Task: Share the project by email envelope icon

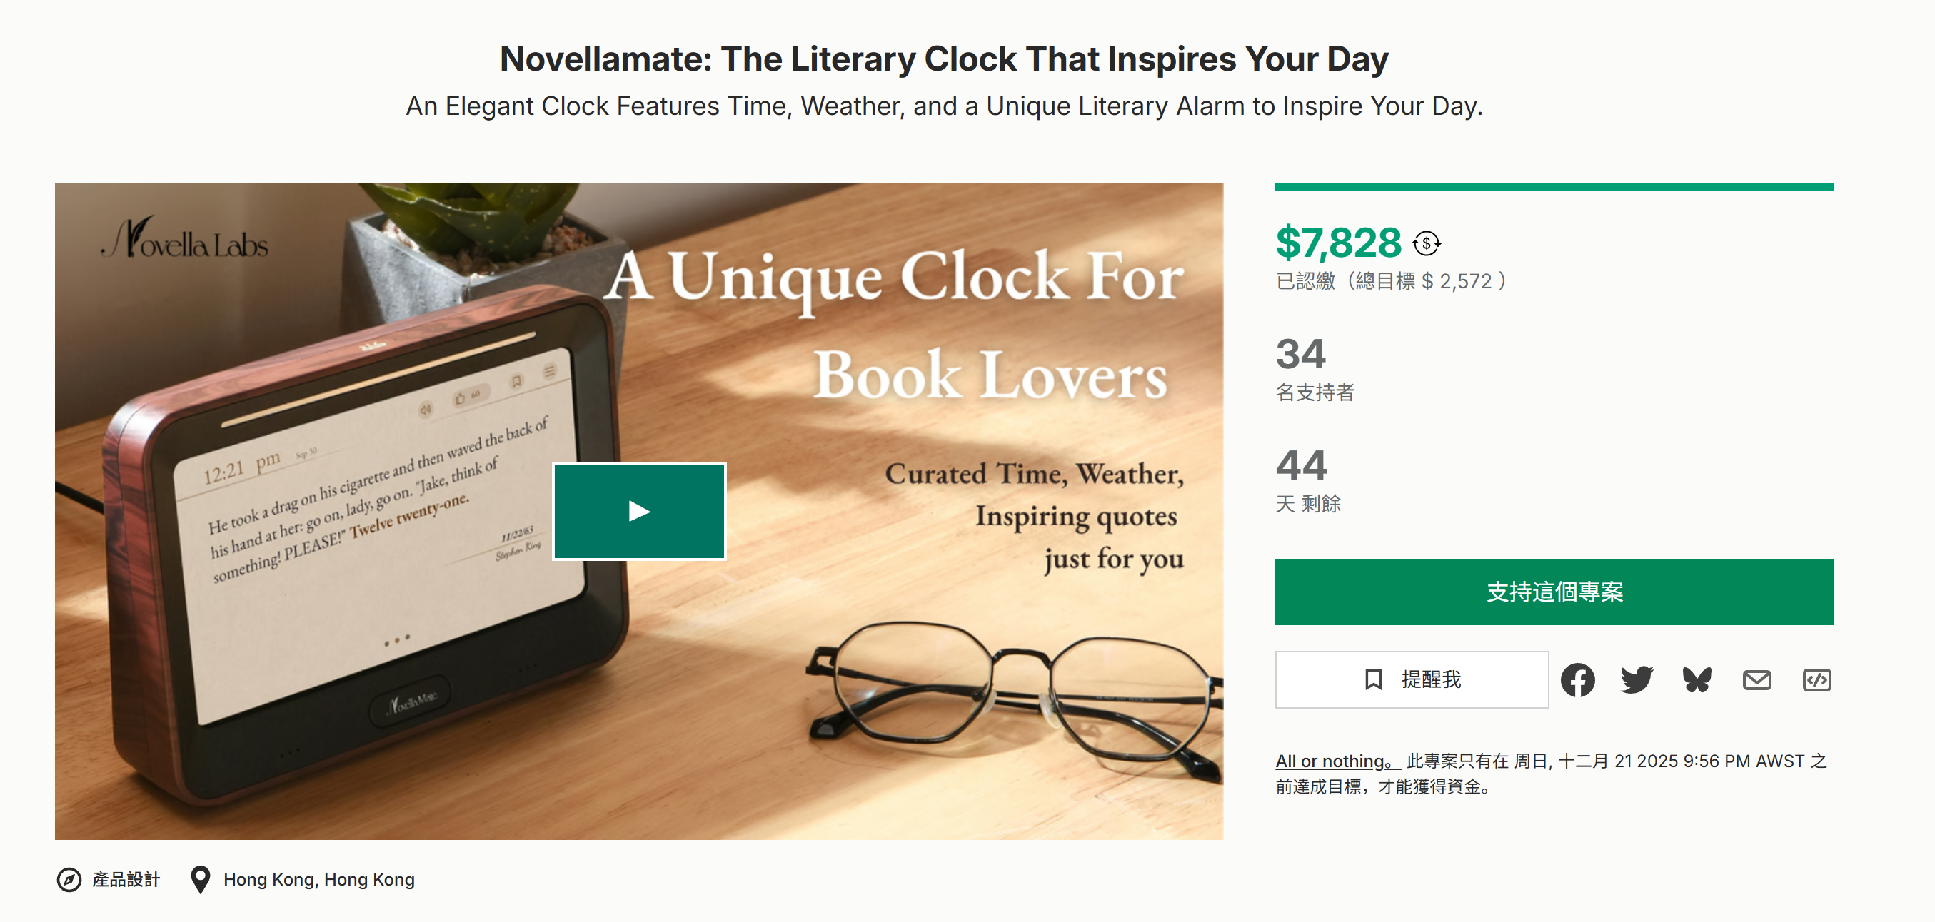Action: (x=1757, y=680)
